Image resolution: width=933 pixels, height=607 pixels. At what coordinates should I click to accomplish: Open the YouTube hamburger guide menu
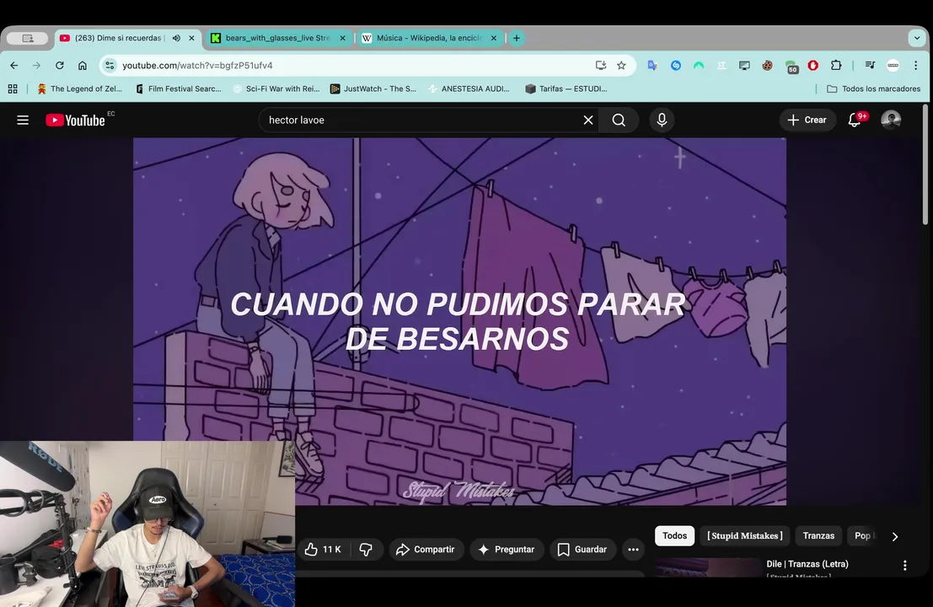click(23, 121)
